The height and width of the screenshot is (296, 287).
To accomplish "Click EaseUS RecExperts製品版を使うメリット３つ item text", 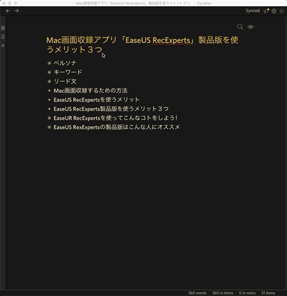I will point(111,109).
